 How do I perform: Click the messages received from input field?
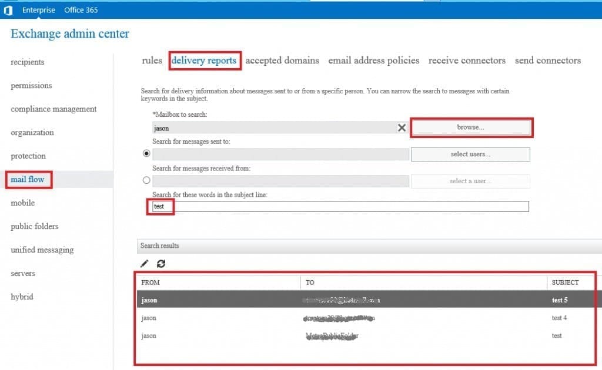click(280, 181)
